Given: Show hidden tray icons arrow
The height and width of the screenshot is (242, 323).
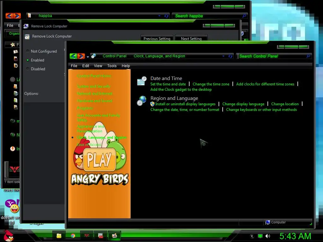Looking at the screenshot, I should pos(252,236).
